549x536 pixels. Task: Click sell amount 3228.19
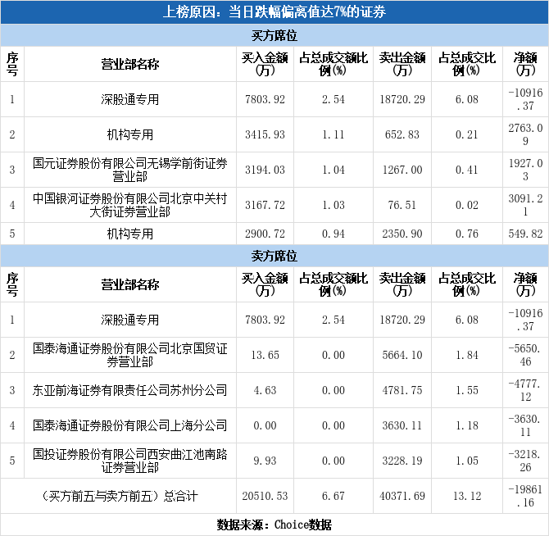click(x=402, y=461)
